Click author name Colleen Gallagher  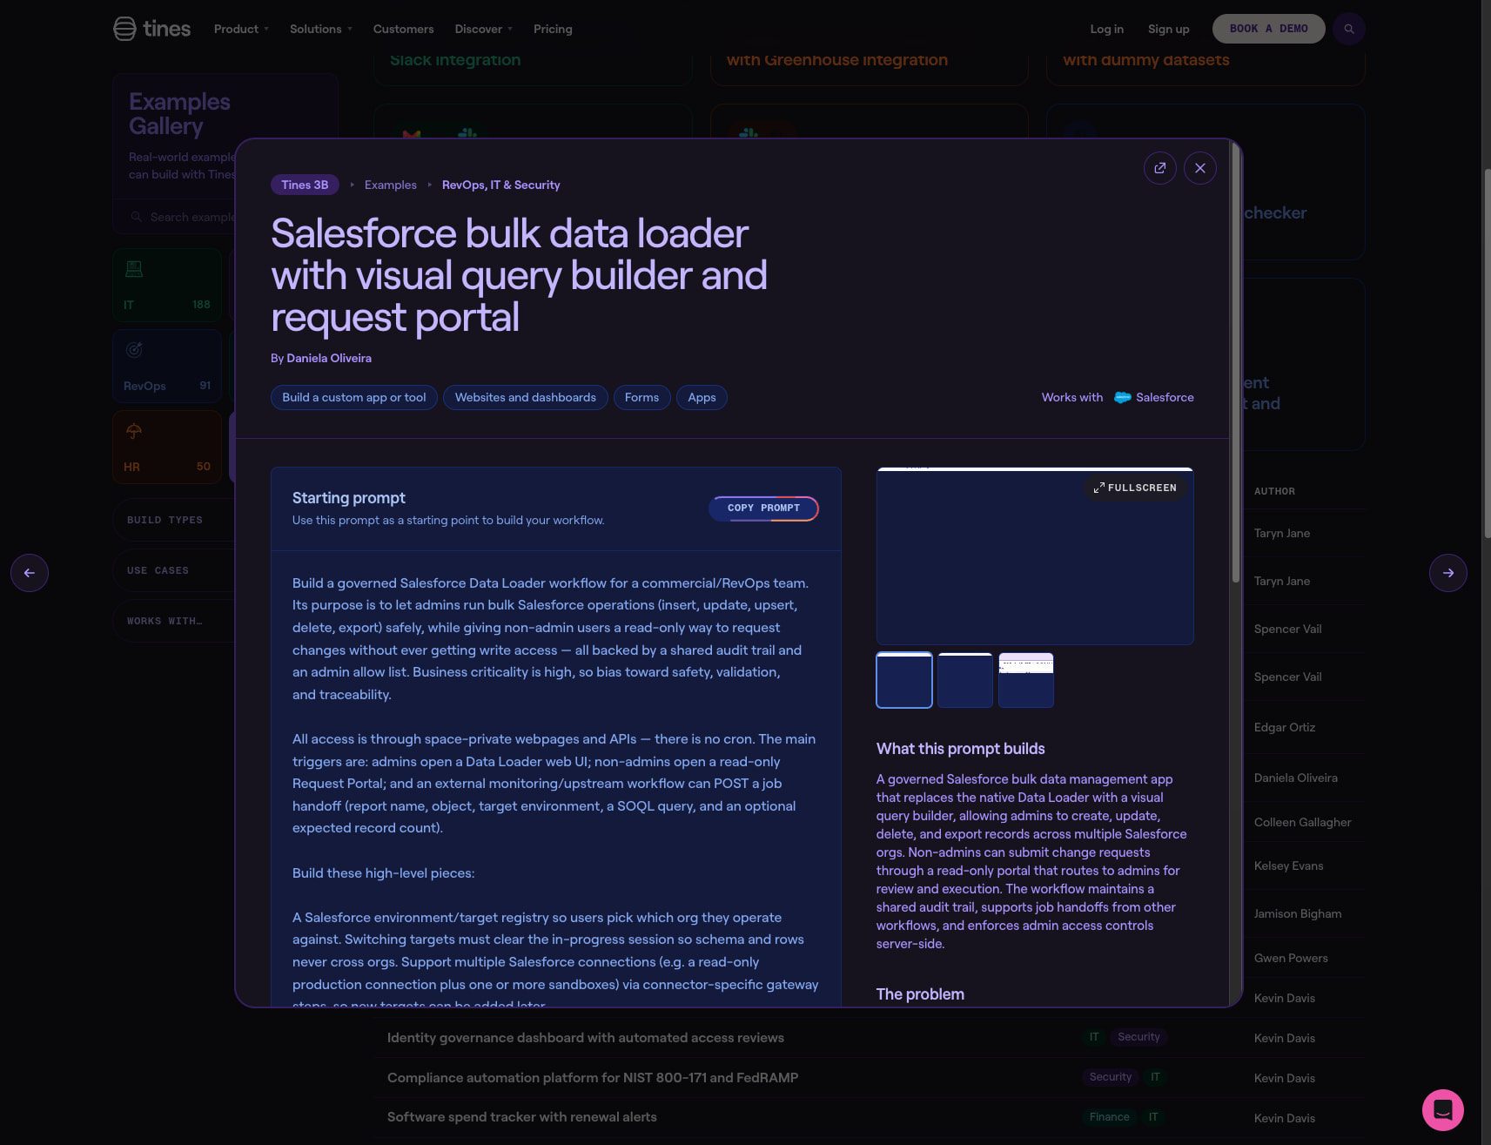[x=1303, y=823]
